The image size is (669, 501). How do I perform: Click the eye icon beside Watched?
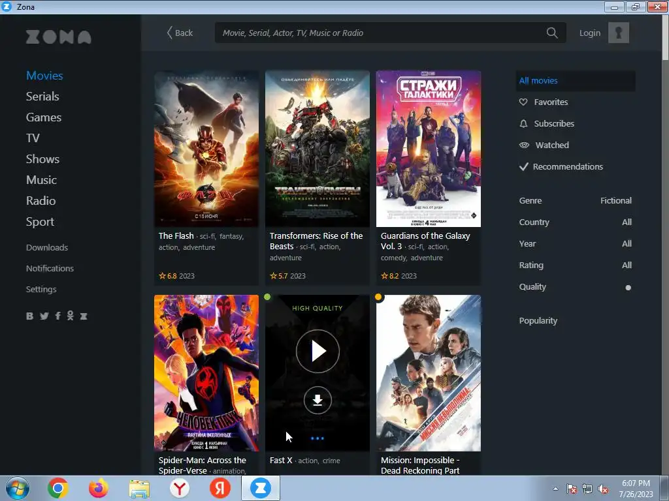(524, 145)
